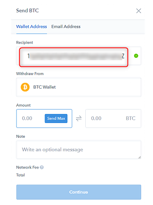Switch to the Wallet Address tab
153x205 pixels.
[x=32, y=27]
